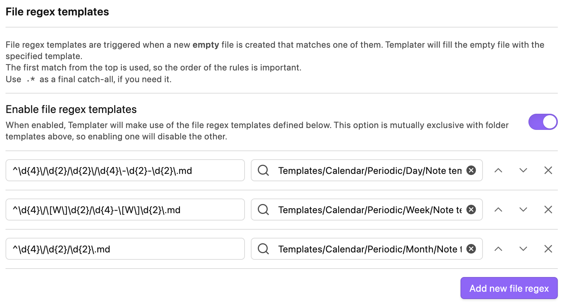Delete the Day template regex rule
The width and height of the screenshot is (567, 306).
[548, 170]
